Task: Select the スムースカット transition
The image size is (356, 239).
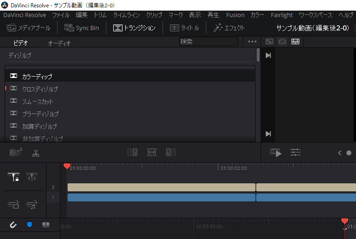Action: (x=130, y=101)
